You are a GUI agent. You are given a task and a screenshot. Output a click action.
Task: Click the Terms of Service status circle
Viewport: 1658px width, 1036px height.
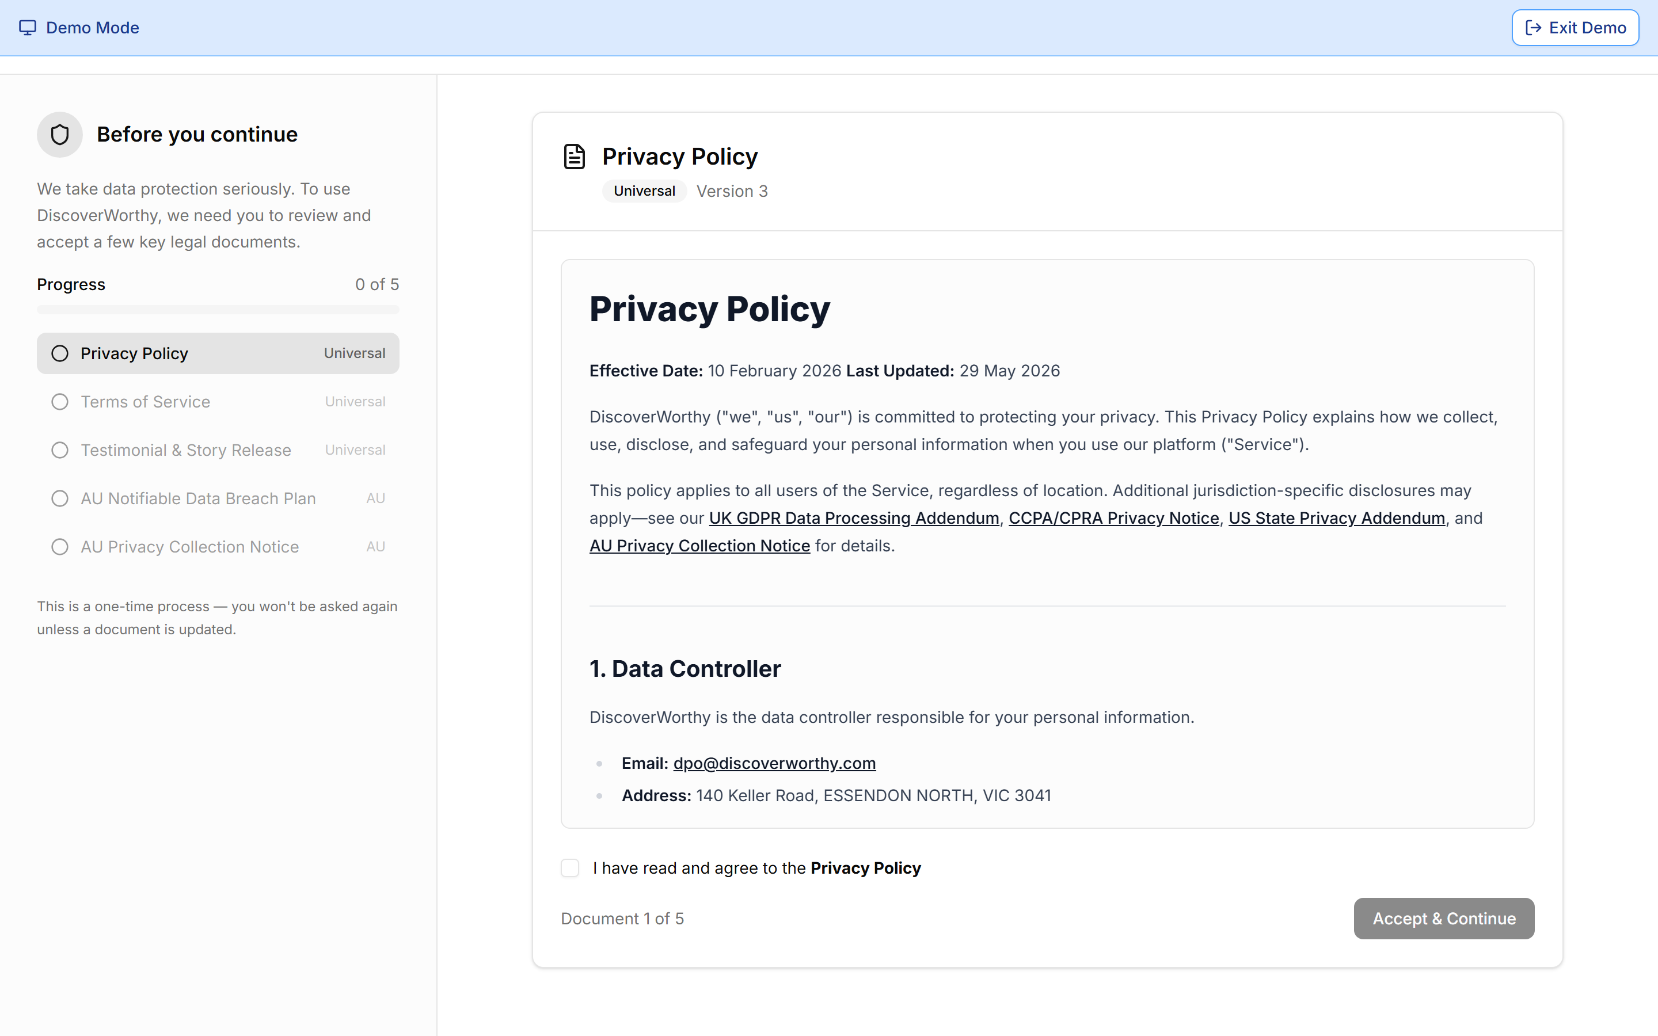[60, 402]
